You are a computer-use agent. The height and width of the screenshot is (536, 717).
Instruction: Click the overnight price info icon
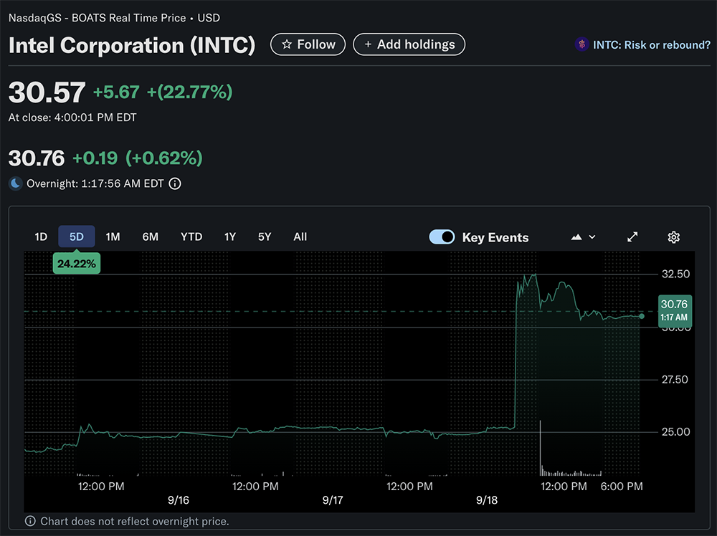[x=175, y=183]
